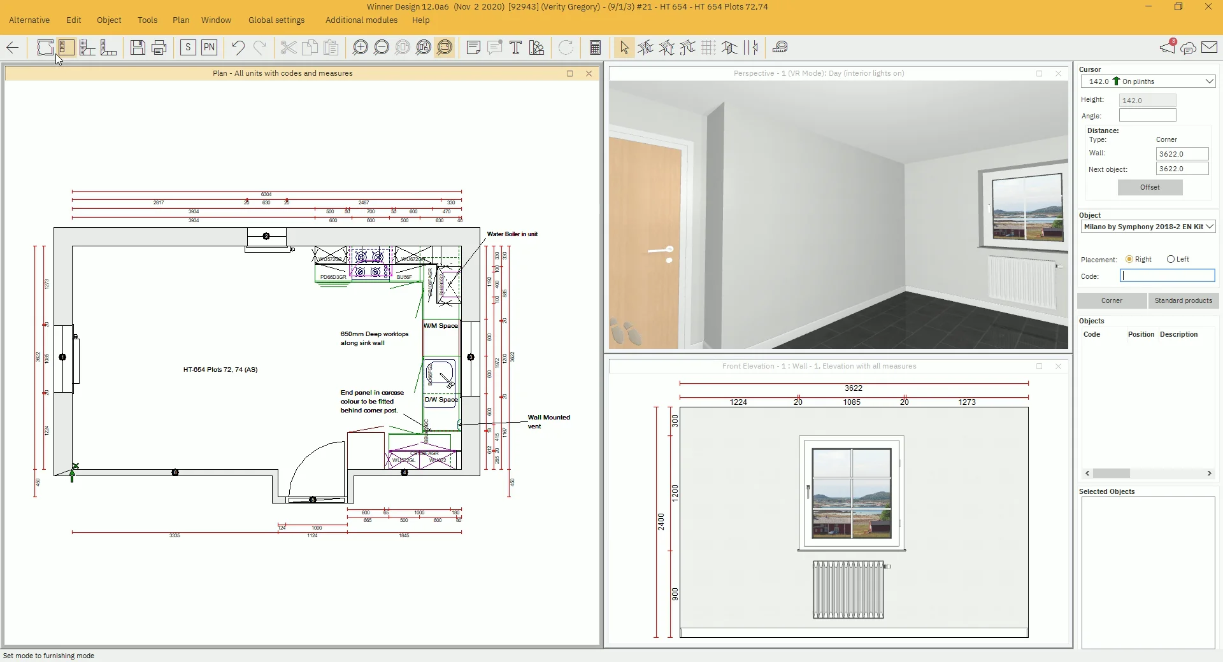Viewport: 1223px width, 662px height.
Task: Click inside the Code input field
Action: [x=1166, y=275]
